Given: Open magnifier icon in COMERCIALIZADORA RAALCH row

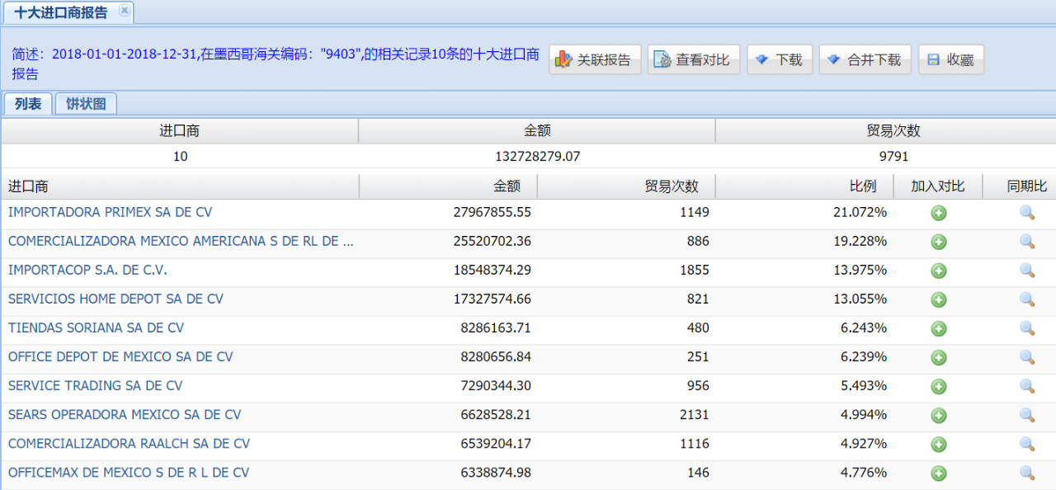Looking at the screenshot, I should (x=1026, y=444).
